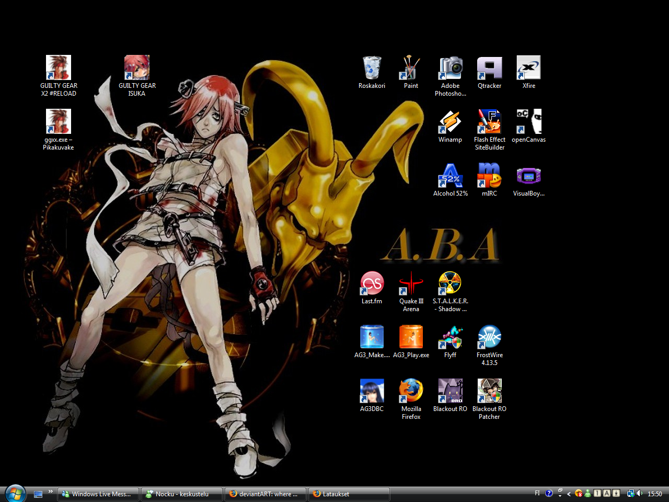Image resolution: width=669 pixels, height=502 pixels.
Task: Switch to Windows Live Messenger taskbar button
Action: (98, 494)
